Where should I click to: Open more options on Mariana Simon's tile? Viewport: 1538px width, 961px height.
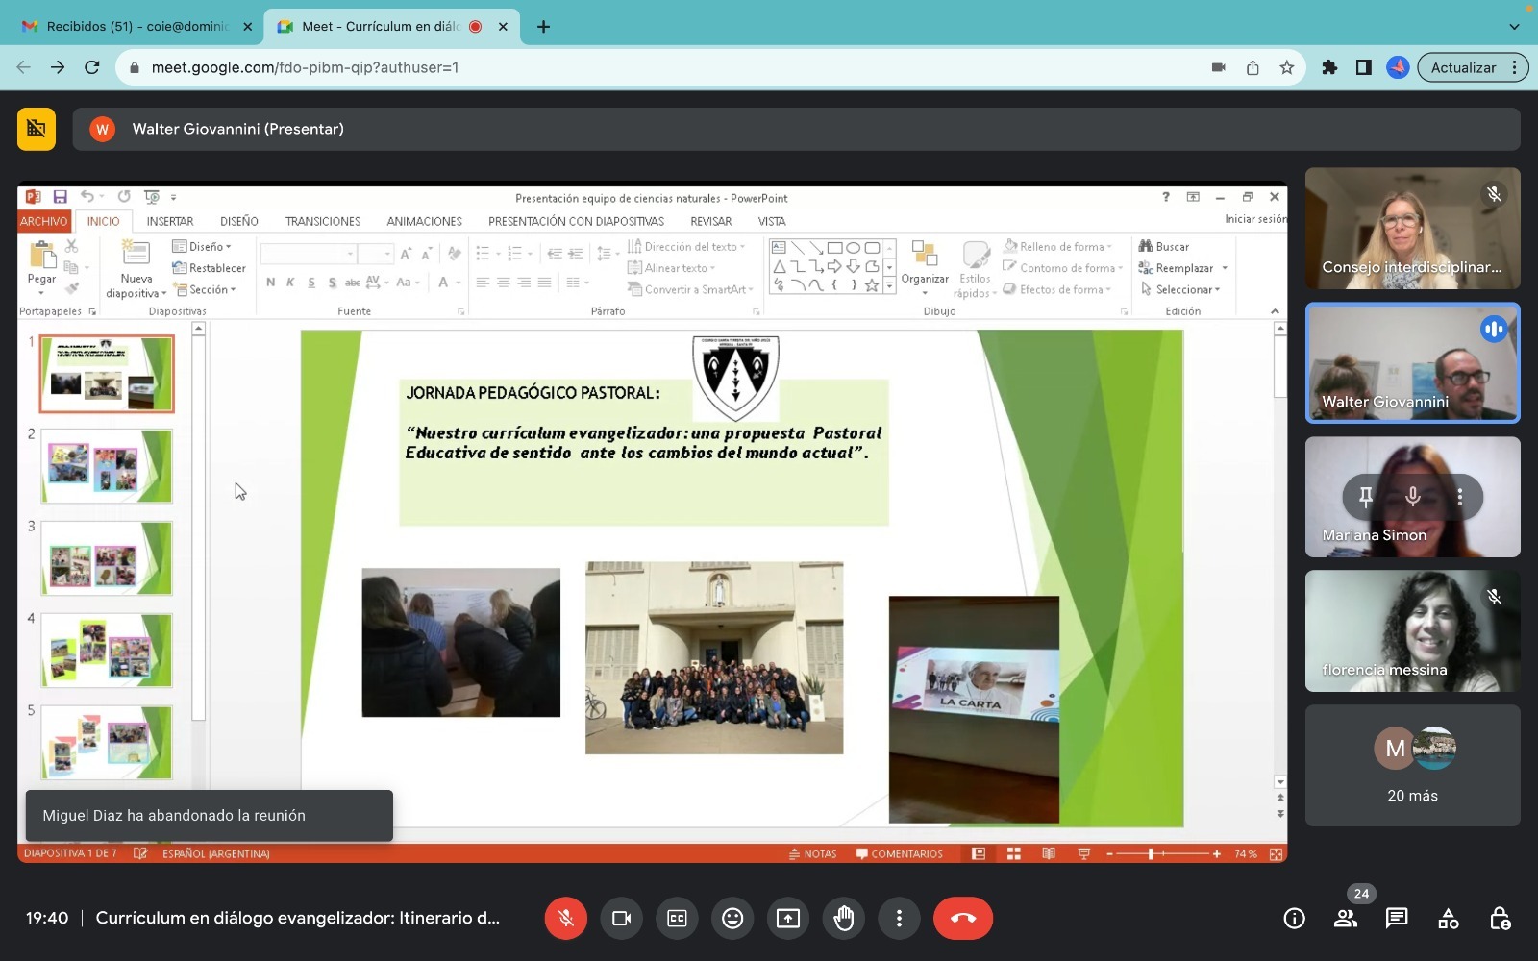click(x=1459, y=496)
